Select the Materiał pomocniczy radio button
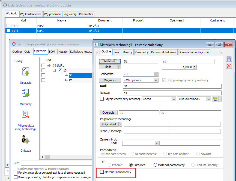This screenshot has width=236, height=181. [x=156, y=165]
